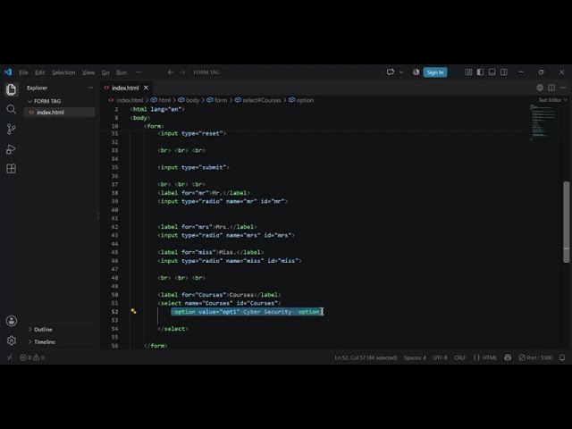Open the File menu
572x429 pixels.
click(x=23, y=72)
